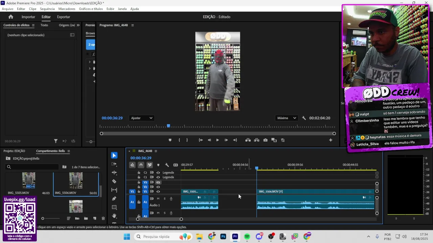Screen dimensions: 433x243
Task: Play the Program monitor sequence
Action: (218, 140)
